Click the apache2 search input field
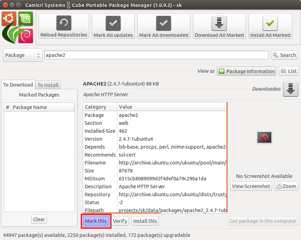The image size is (301, 240). (156, 55)
